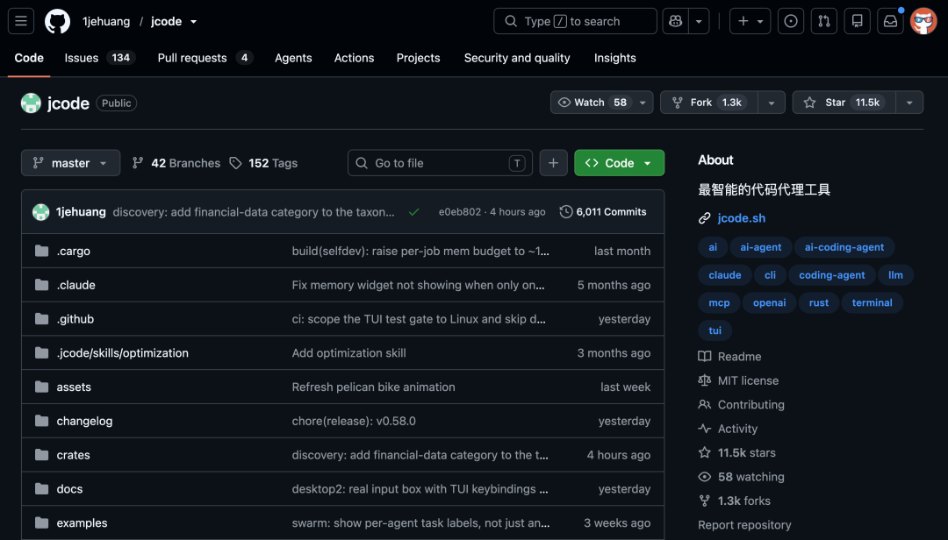Viewport: 948px width, 540px height.
Task: Click the .cargo folder icon
Action: coord(42,251)
